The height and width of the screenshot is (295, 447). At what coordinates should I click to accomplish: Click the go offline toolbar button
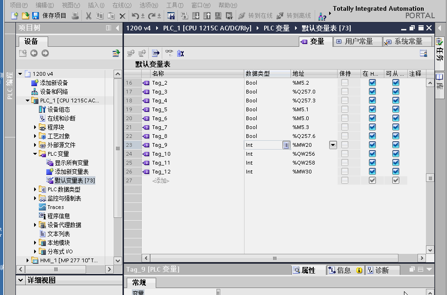pos(294,16)
